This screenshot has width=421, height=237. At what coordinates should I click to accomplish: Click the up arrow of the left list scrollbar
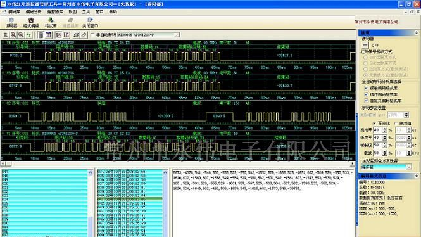tap(90, 172)
